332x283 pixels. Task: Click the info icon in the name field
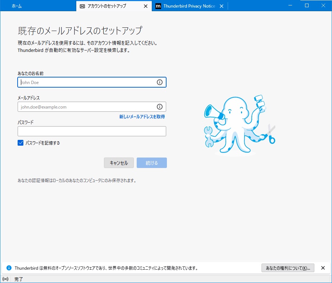pos(160,83)
